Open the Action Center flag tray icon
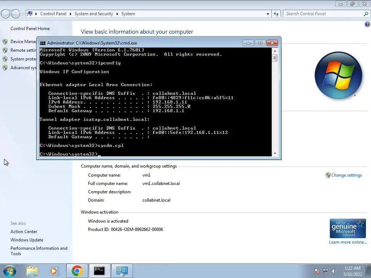This screenshot has height=278, width=371. click(x=317, y=271)
